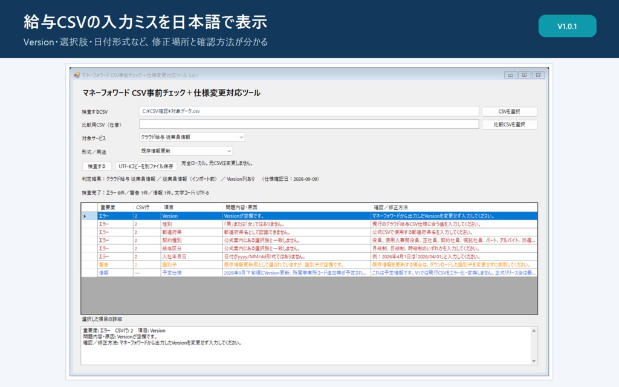This screenshot has width=619, height=387.
Task: Select the 予定仕様 cell
Action: click(x=192, y=273)
